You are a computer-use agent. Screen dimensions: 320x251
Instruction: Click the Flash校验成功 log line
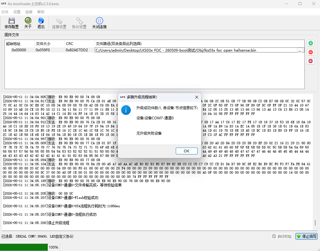51,198
